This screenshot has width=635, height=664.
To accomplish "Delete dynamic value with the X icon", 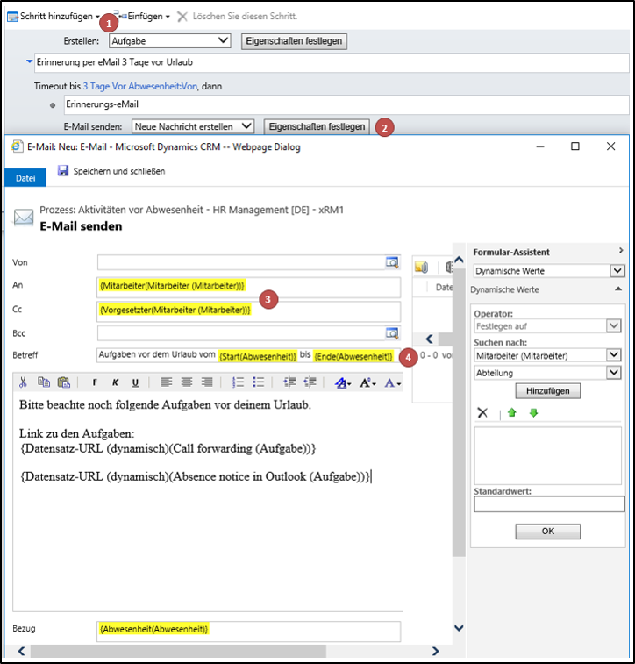I will pos(482,413).
